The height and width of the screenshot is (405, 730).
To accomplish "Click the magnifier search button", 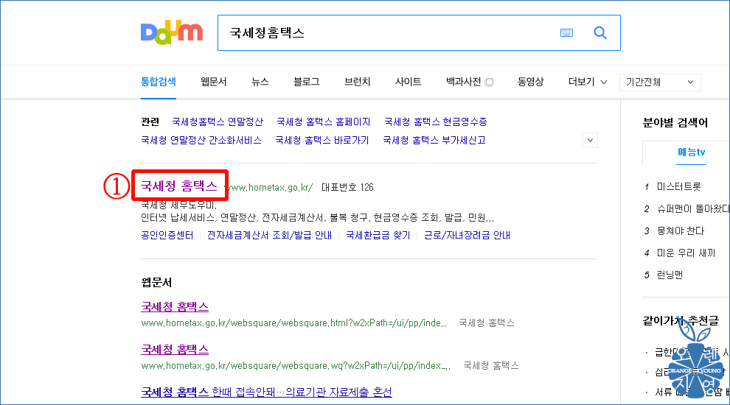I will [600, 32].
